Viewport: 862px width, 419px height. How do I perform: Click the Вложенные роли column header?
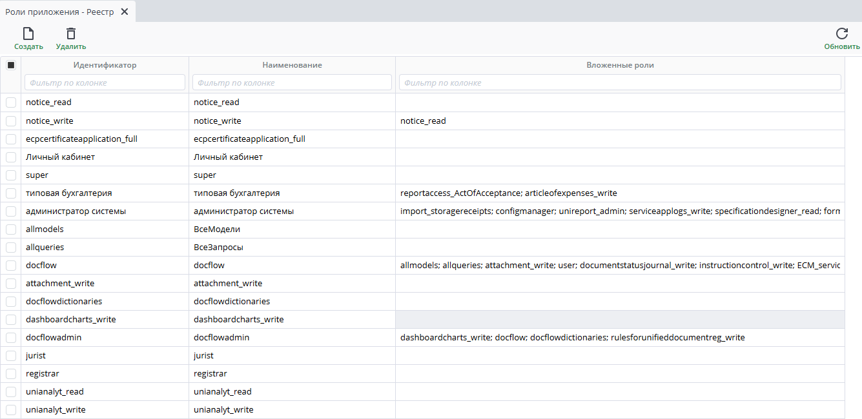pyautogui.click(x=620, y=65)
